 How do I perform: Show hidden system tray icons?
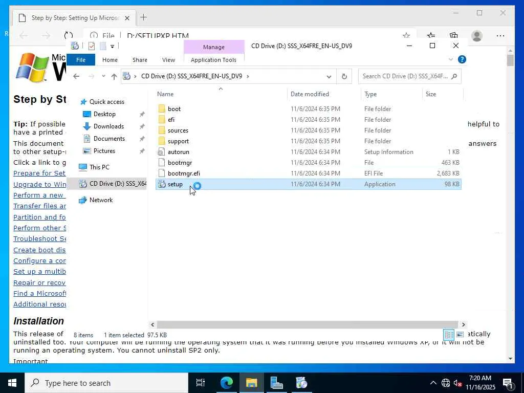(x=433, y=383)
